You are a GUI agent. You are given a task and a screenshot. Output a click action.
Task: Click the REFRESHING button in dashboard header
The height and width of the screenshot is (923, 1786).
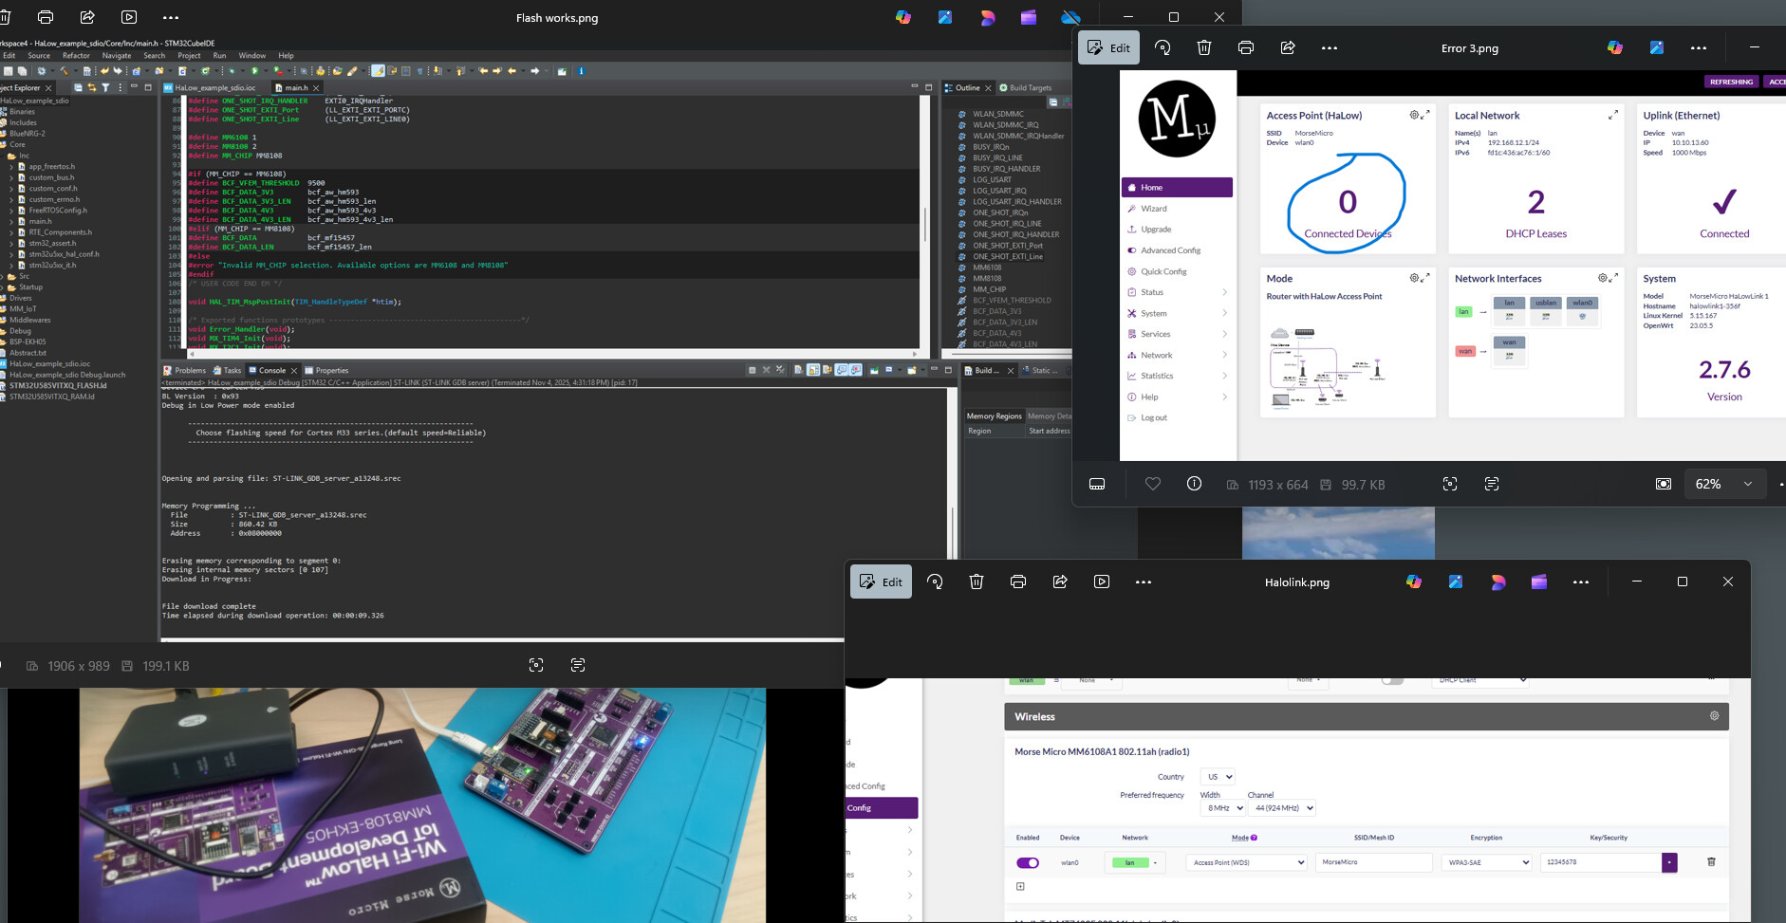pos(1731,82)
